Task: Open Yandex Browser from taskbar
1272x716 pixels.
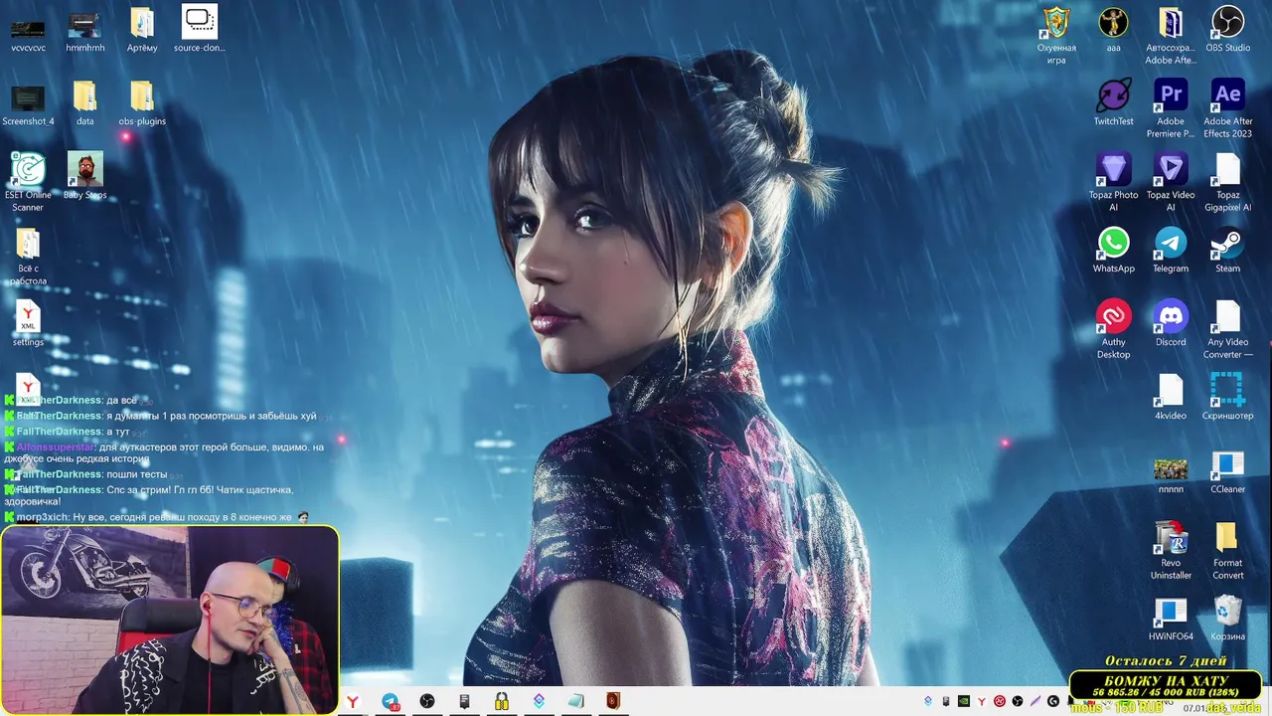Action: (353, 701)
